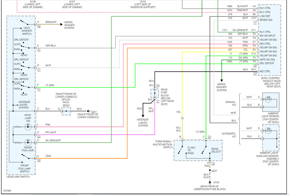This screenshot has width=289, height=195.
Task: Select the diagram number 187086
Action: point(7,191)
